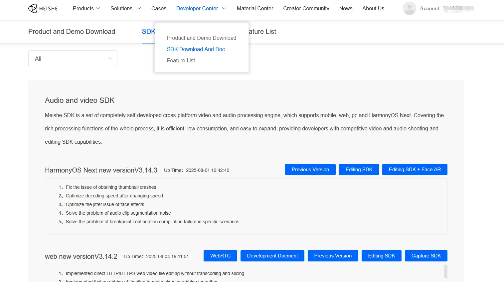
Task: Switch to Product and Demo Download tab
Action: [x=72, y=32]
